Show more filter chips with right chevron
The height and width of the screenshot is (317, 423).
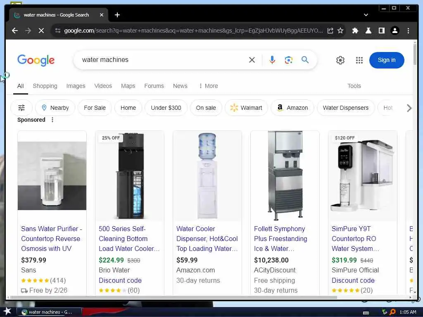(409, 108)
